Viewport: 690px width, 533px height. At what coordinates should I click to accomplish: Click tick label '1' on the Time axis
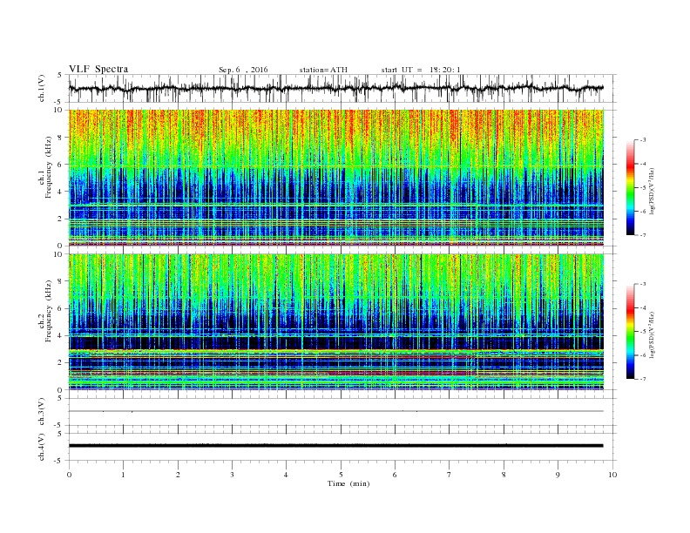(x=123, y=475)
